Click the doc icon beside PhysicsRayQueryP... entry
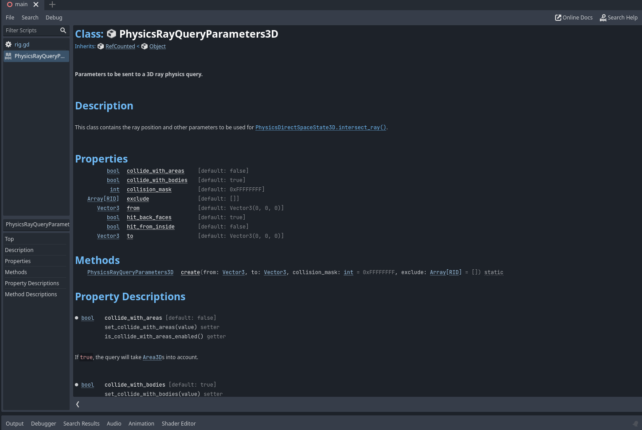Viewport: 642px width, 430px height. (8, 56)
